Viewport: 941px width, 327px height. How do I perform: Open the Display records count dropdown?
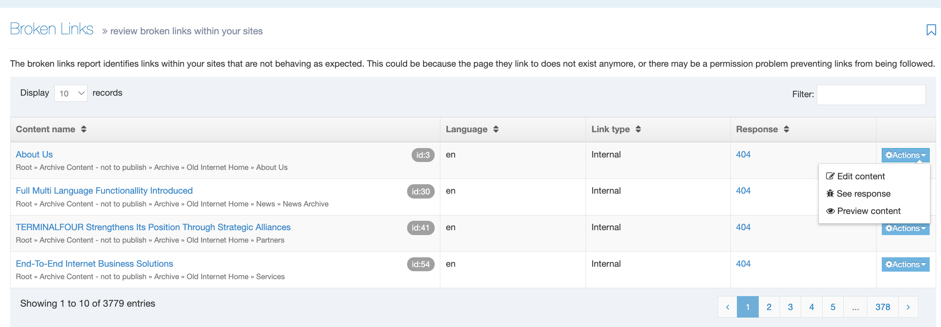tap(71, 93)
